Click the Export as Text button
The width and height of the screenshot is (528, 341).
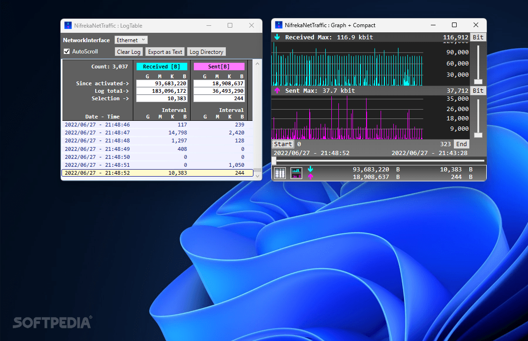165,52
